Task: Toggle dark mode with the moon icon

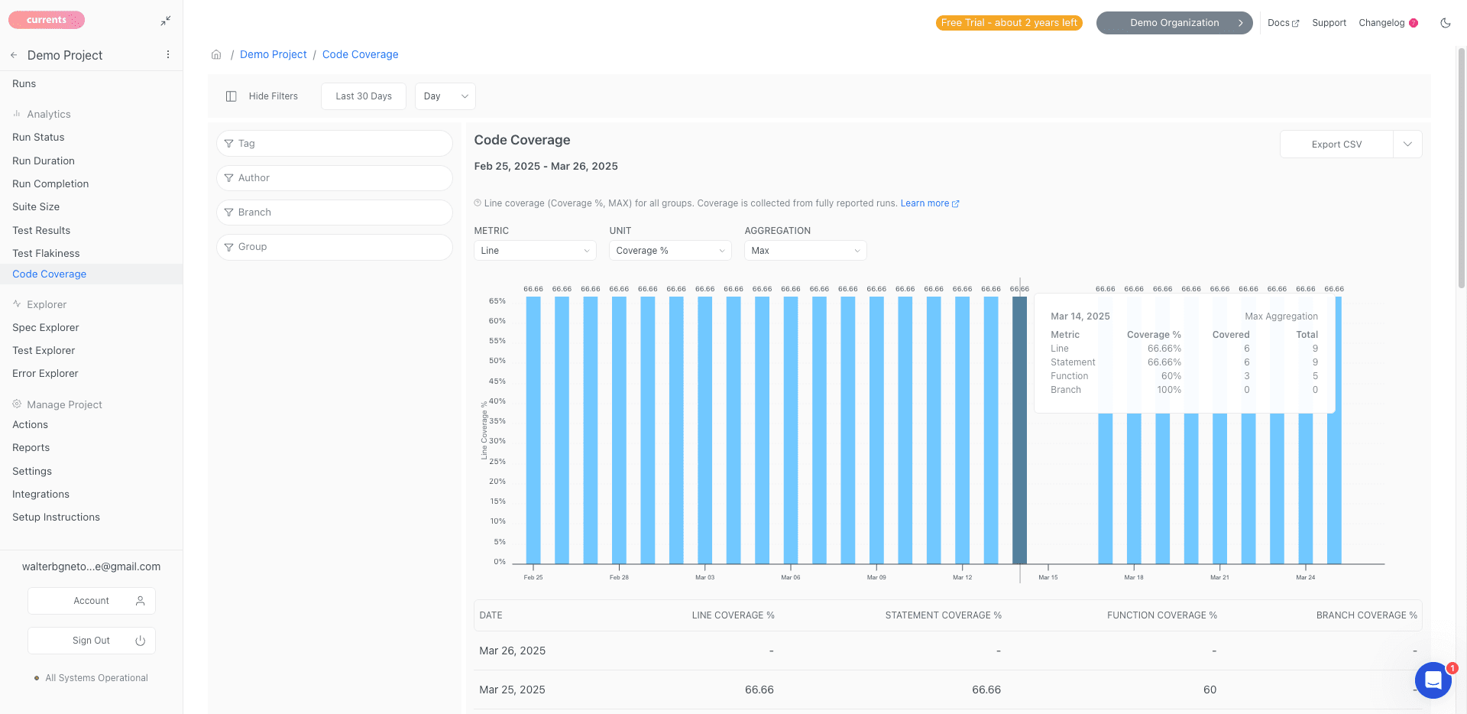Action: pyautogui.click(x=1445, y=23)
